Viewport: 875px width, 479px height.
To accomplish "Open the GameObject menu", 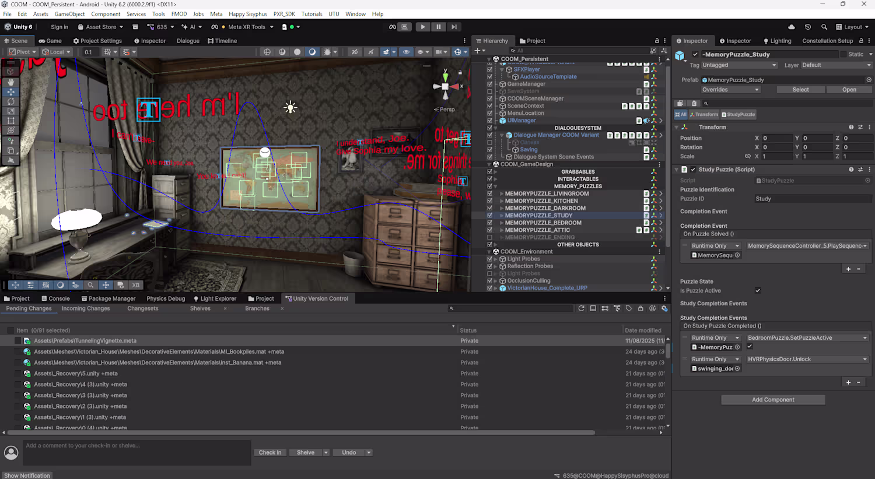I will (x=70, y=14).
